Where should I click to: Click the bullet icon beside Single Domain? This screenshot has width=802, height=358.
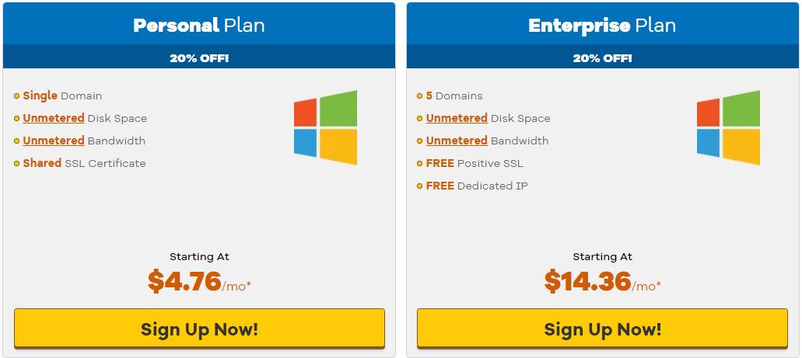pyautogui.click(x=17, y=96)
